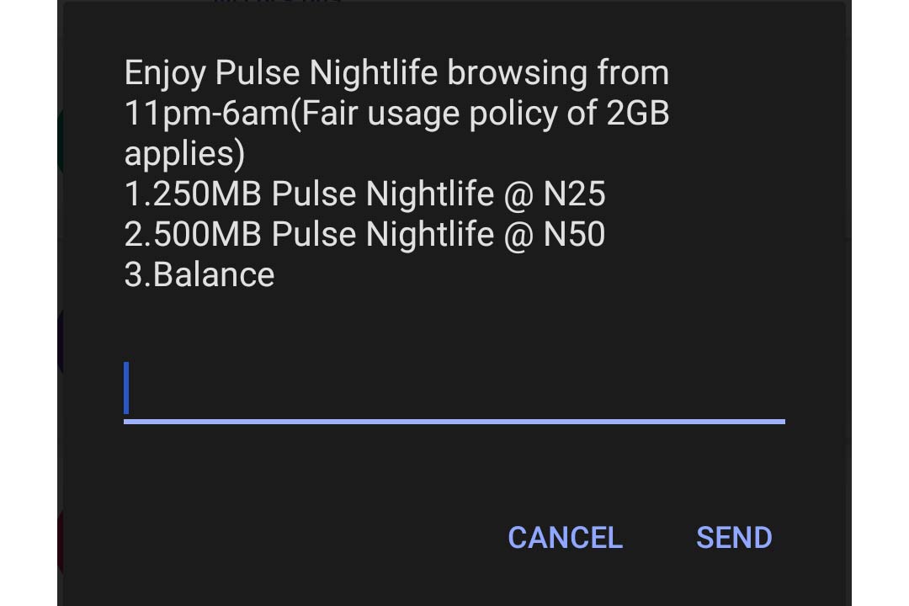Select the SEND label text
Viewport: 909px width, 606px height.
733,538
